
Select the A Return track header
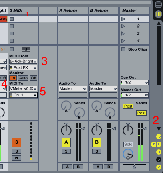pyautogui.click(x=73, y=10)
